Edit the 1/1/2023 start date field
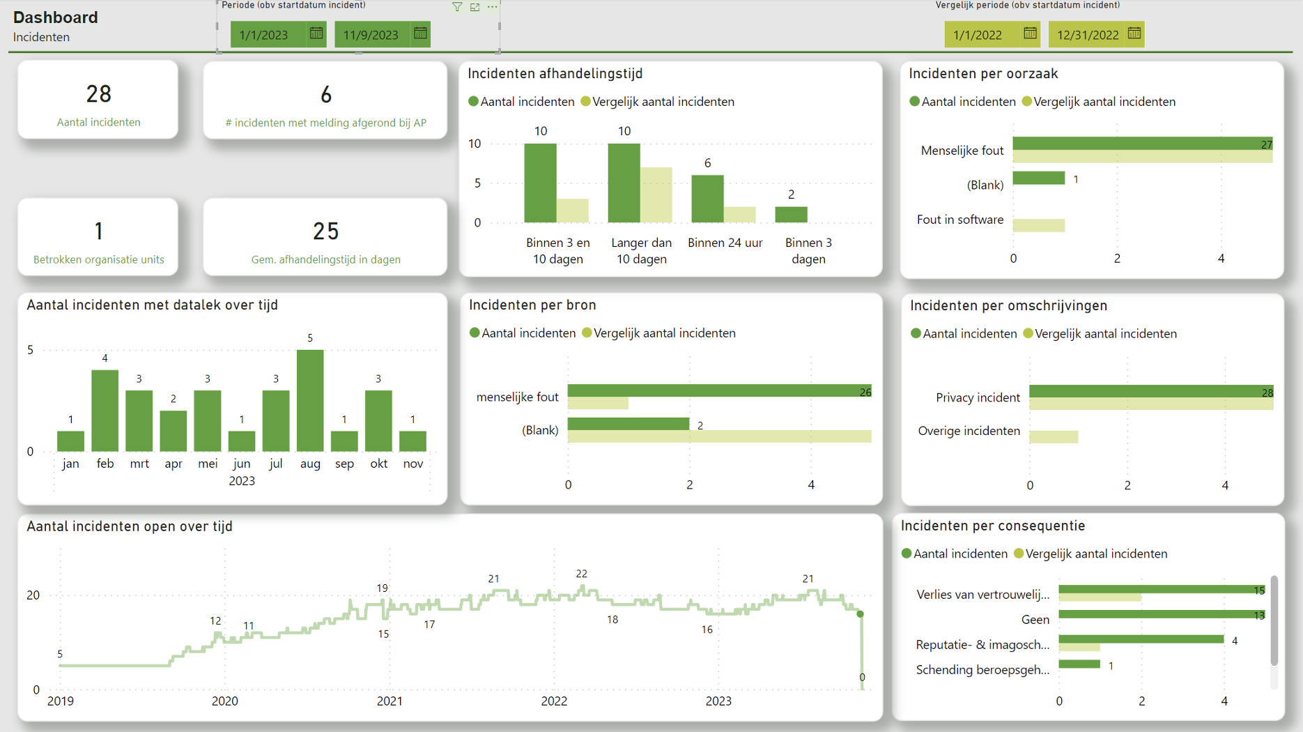1303x732 pixels. pos(268,34)
